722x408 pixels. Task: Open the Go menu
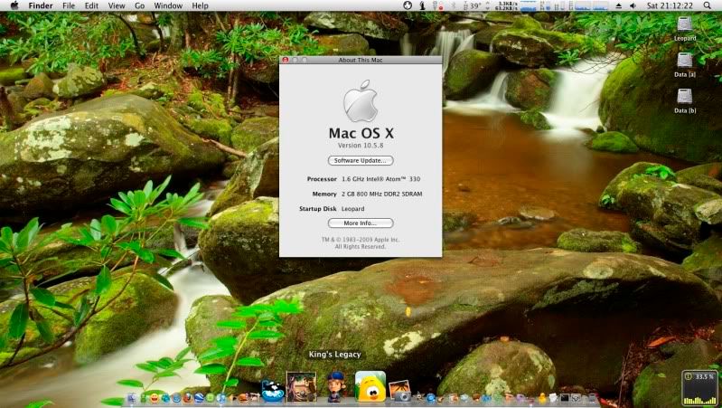tap(139, 6)
